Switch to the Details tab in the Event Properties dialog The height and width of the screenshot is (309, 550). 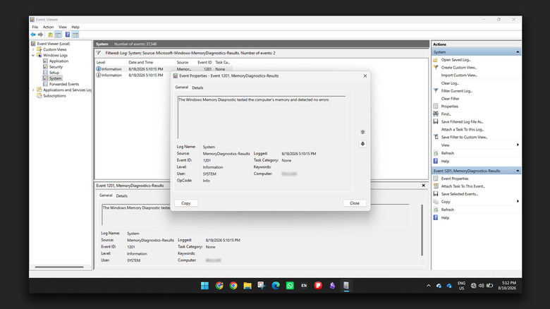197,87
